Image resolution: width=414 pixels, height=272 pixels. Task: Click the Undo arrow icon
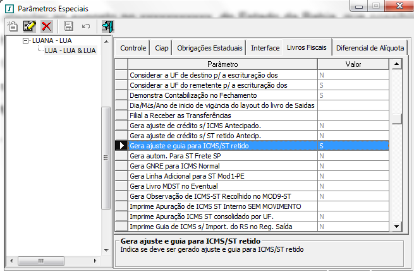(86, 26)
